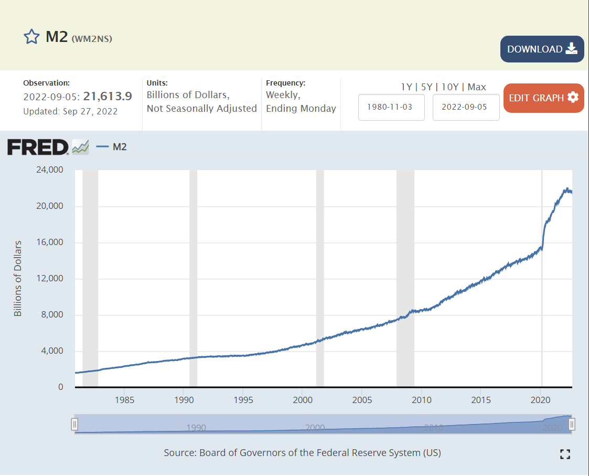Select the Max time range
589x476 pixels.
477,87
